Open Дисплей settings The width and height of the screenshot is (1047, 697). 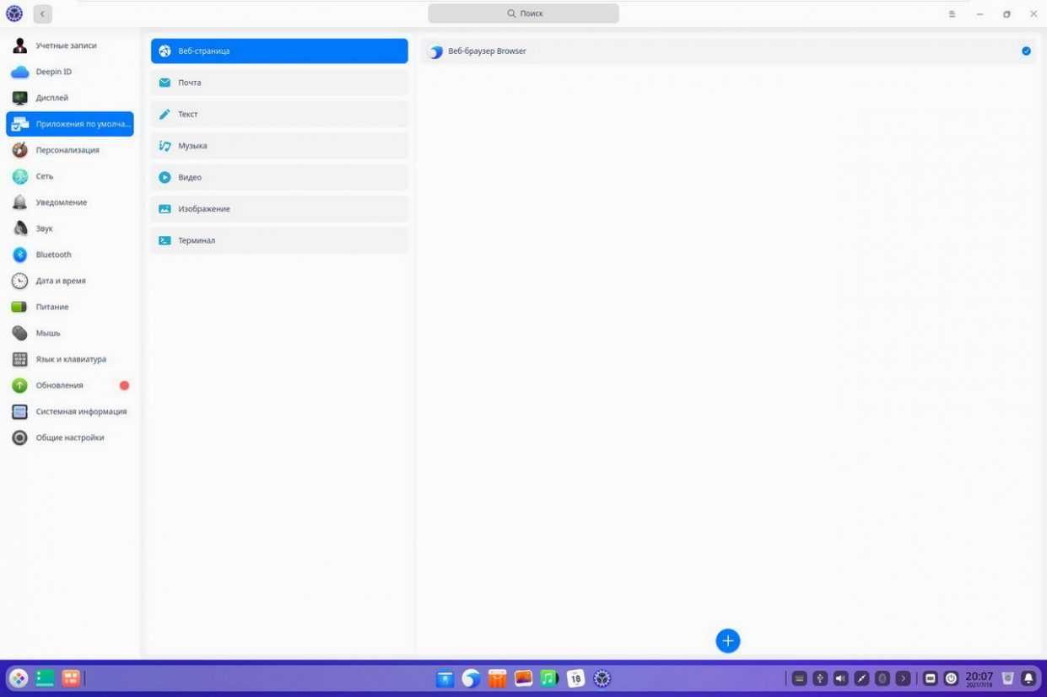coord(70,98)
